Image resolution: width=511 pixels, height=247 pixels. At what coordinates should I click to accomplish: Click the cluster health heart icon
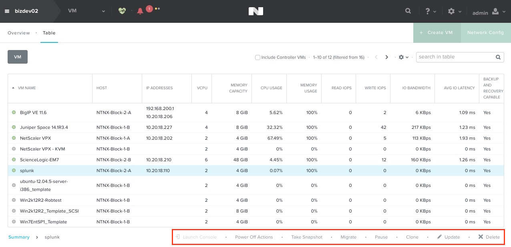pos(122,11)
